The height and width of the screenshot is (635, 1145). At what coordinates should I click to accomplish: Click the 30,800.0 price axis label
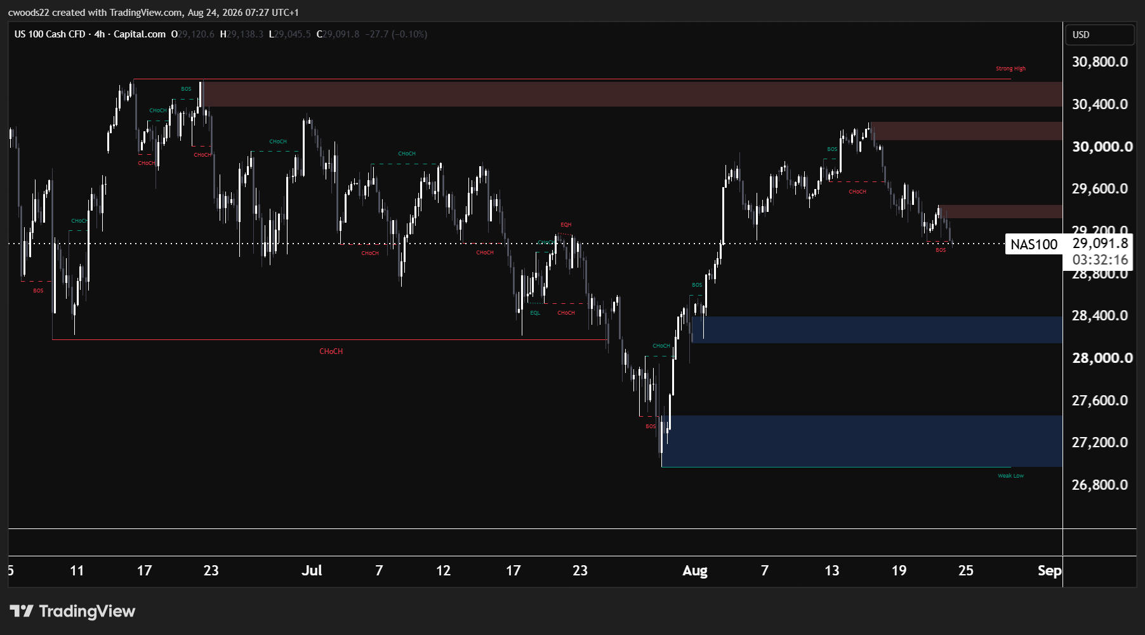click(1100, 62)
